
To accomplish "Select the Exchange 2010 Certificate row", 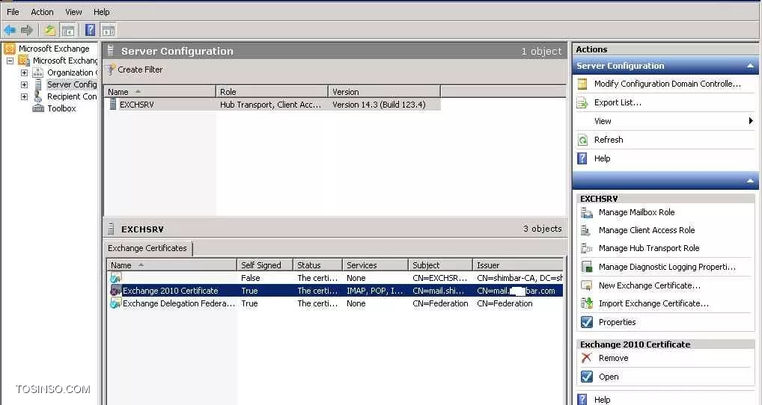I will tap(335, 291).
